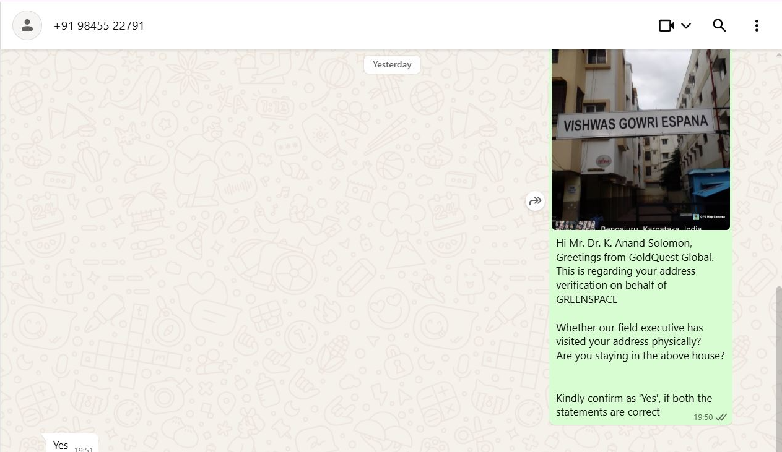Open the contact profile avatar
782x452 pixels.
(27, 25)
